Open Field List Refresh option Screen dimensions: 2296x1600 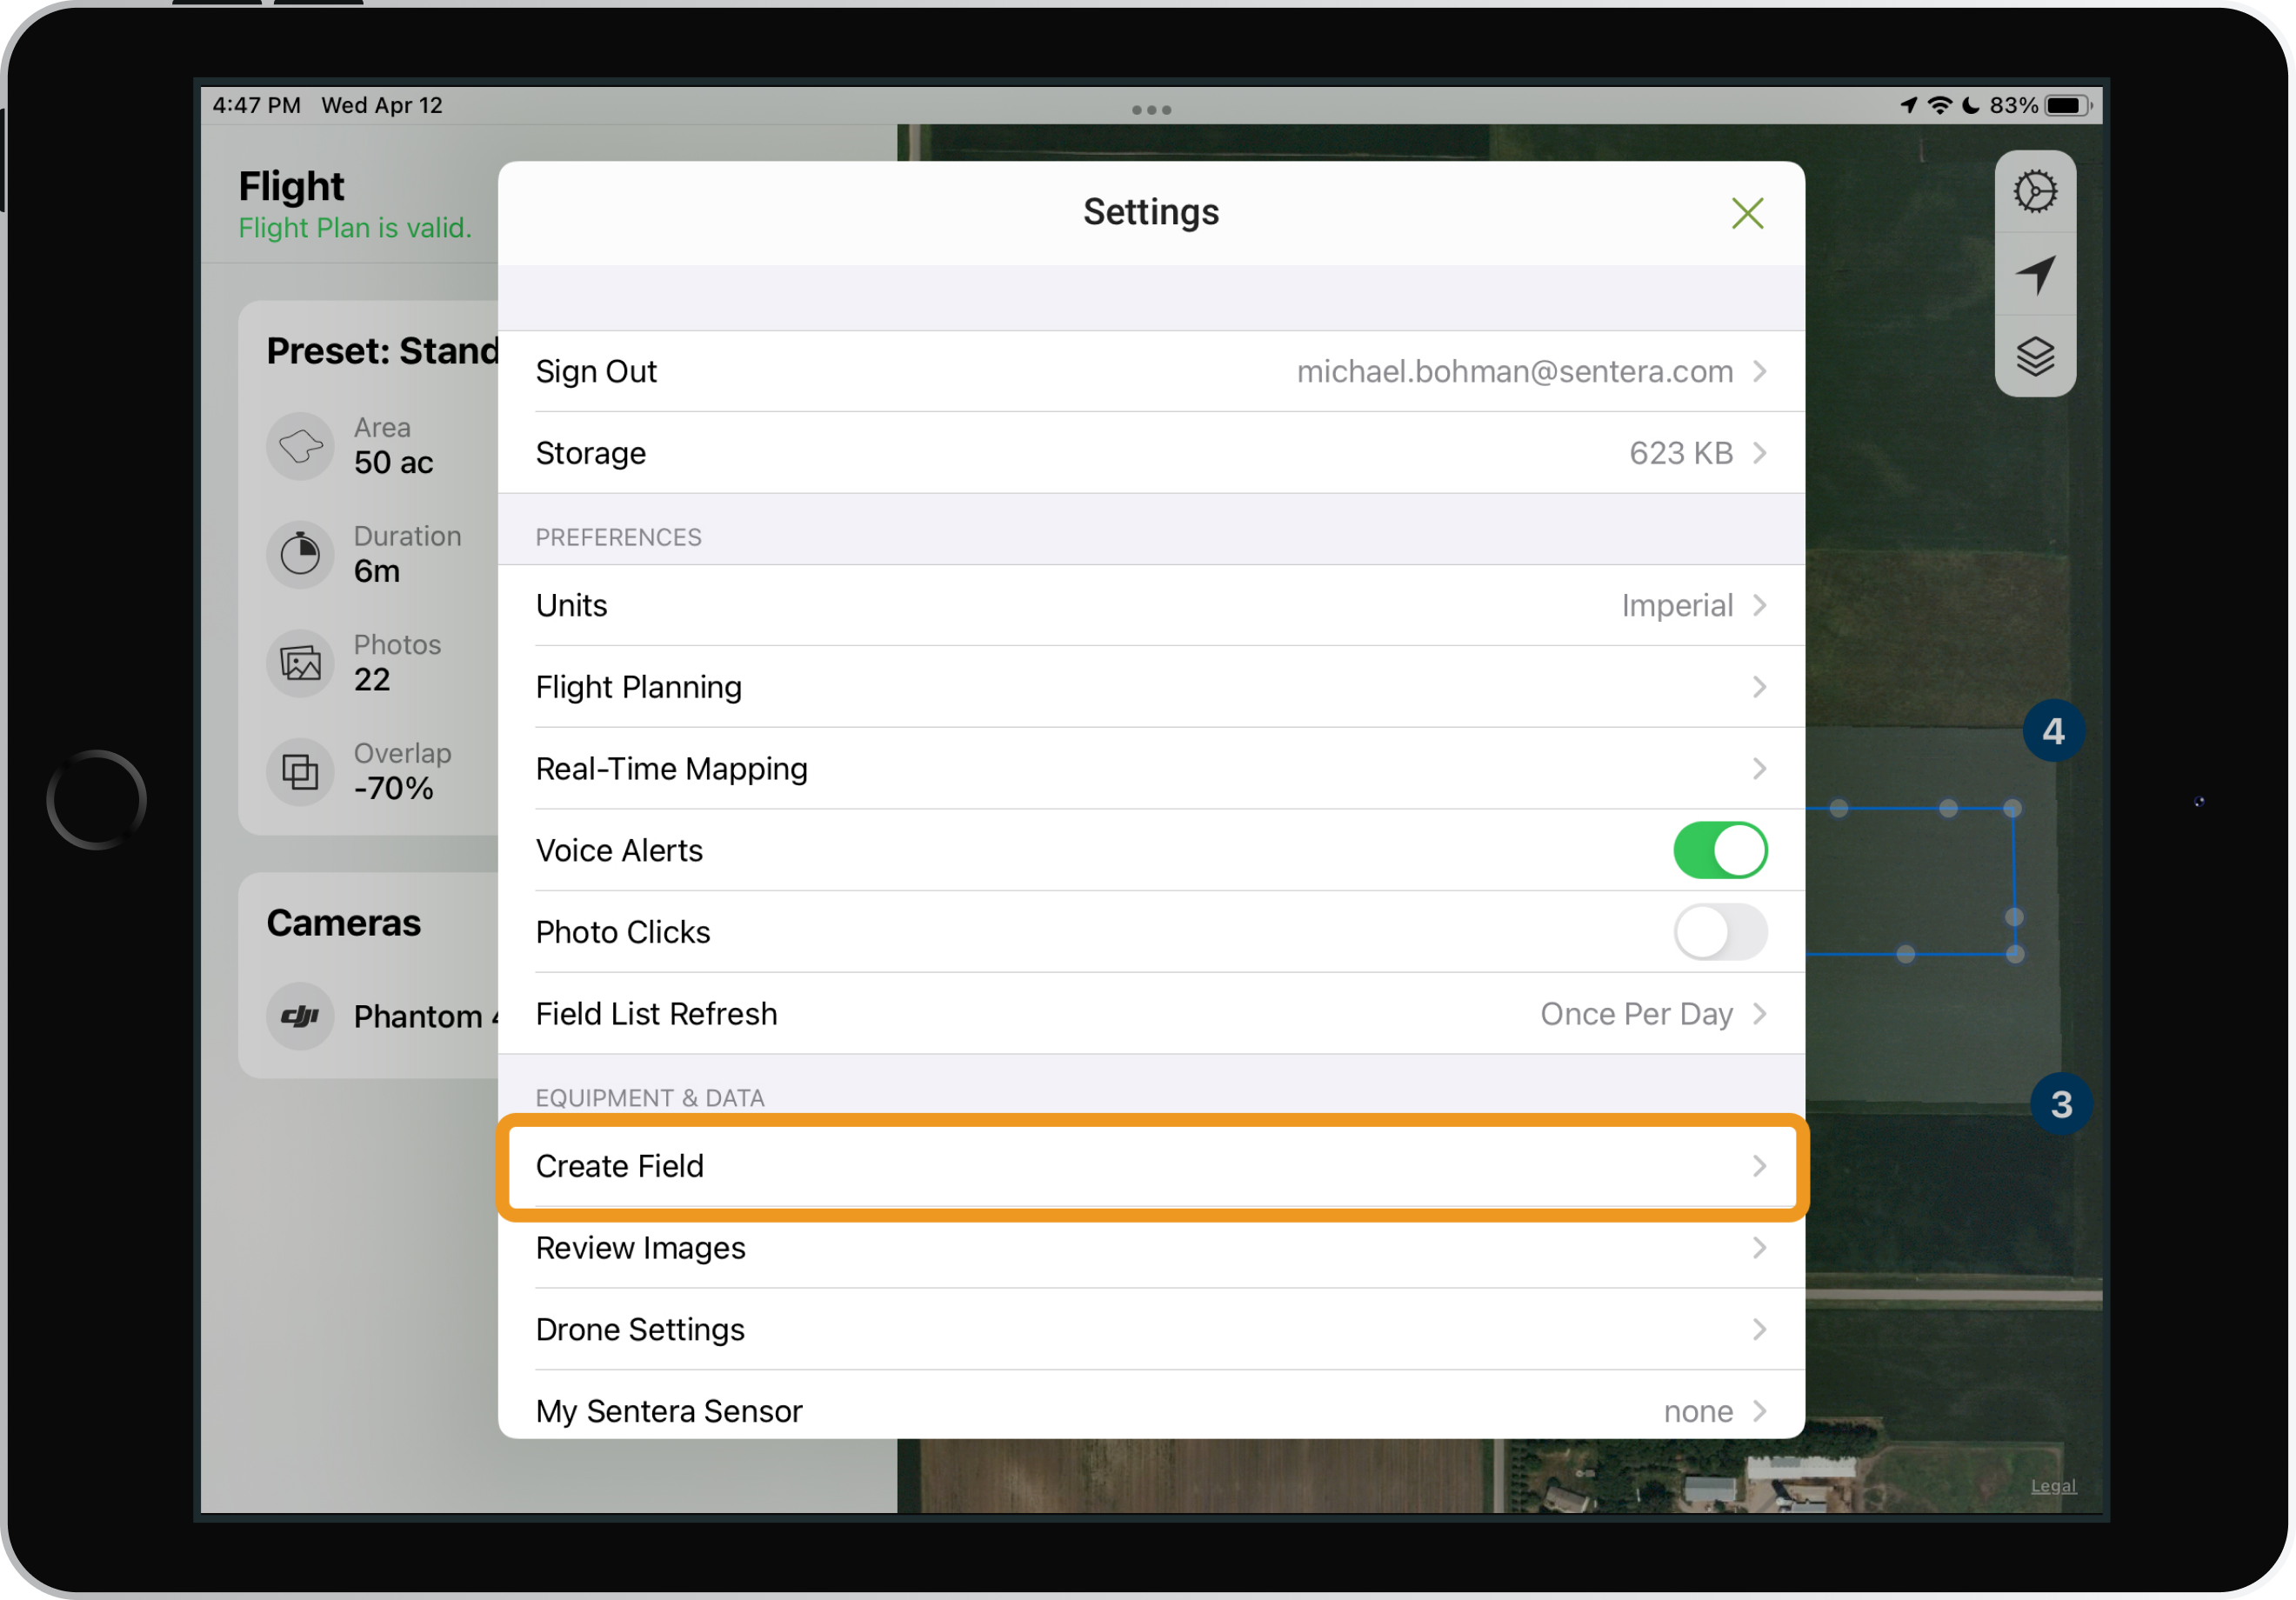tap(1151, 1014)
